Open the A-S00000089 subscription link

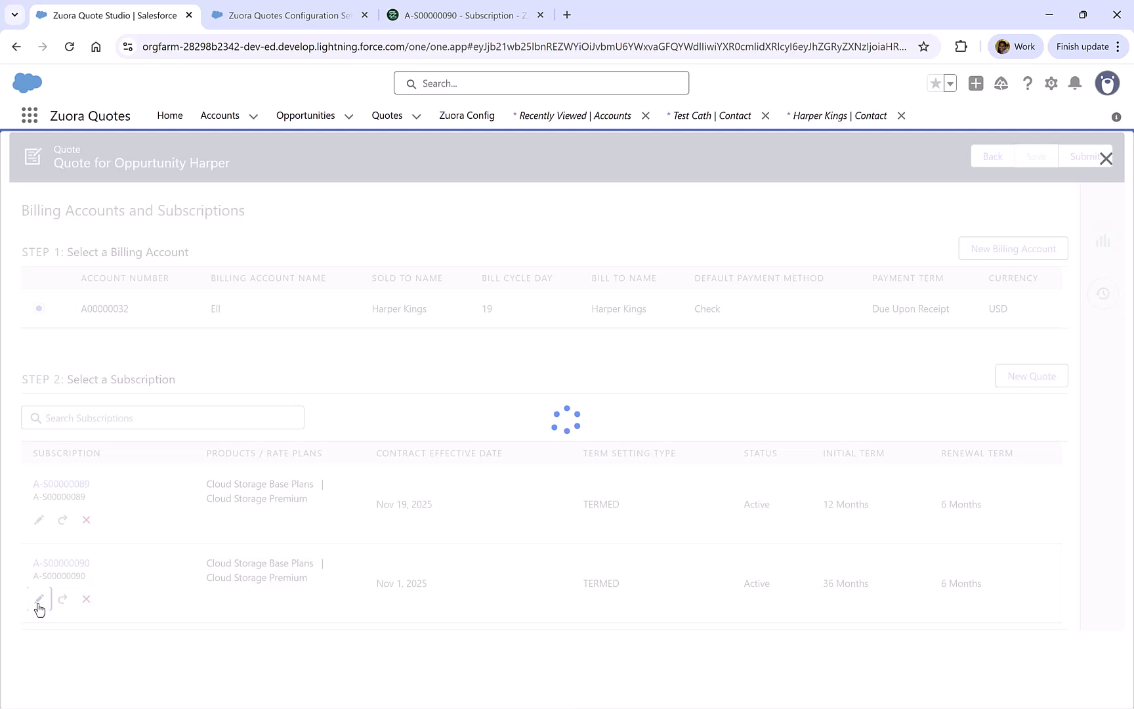pos(61,483)
